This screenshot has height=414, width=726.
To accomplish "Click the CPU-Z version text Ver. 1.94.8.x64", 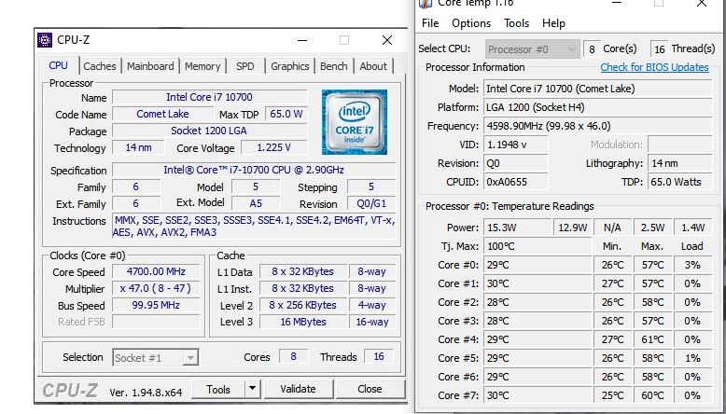I will coord(146,393).
